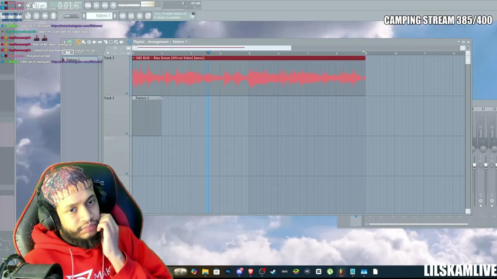
Task: Open CapCut from the taskbar
Action: (x=318, y=272)
